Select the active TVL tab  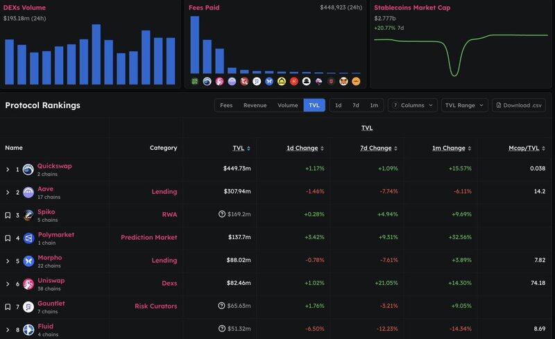click(314, 105)
